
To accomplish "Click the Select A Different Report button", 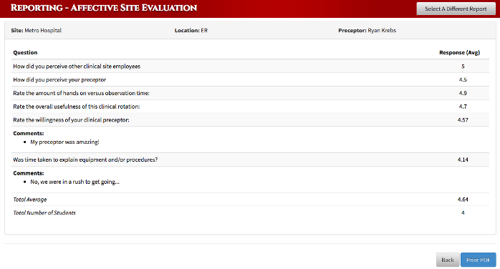I will coord(456,9).
